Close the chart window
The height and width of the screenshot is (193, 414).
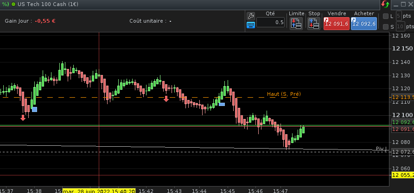click(411, 4)
